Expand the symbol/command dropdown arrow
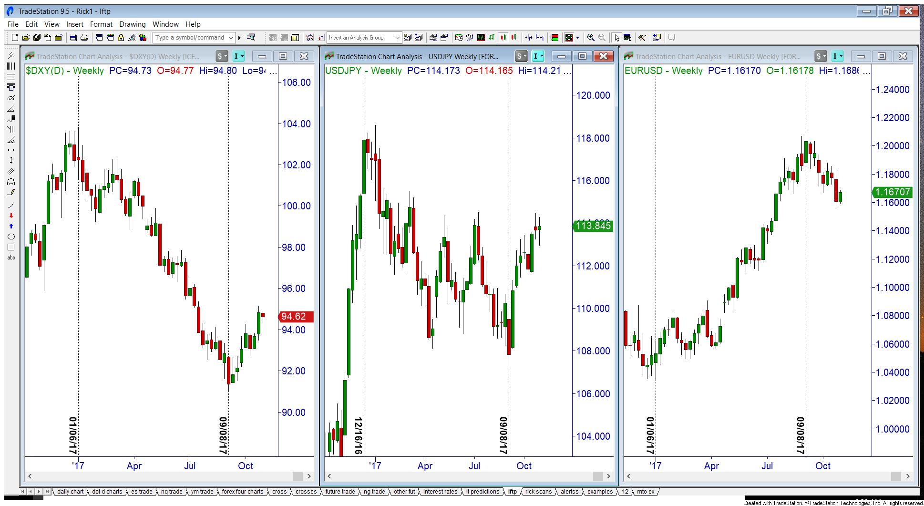The height and width of the screenshot is (506, 924). point(231,38)
